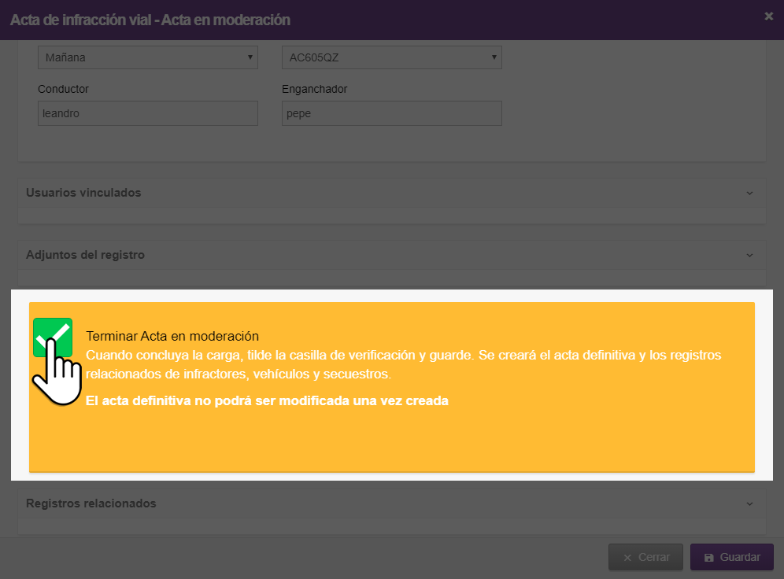This screenshot has height=579, width=784.
Task: Click the floppy disk icon on Guardar
Action: pyautogui.click(x=709, y=558)
